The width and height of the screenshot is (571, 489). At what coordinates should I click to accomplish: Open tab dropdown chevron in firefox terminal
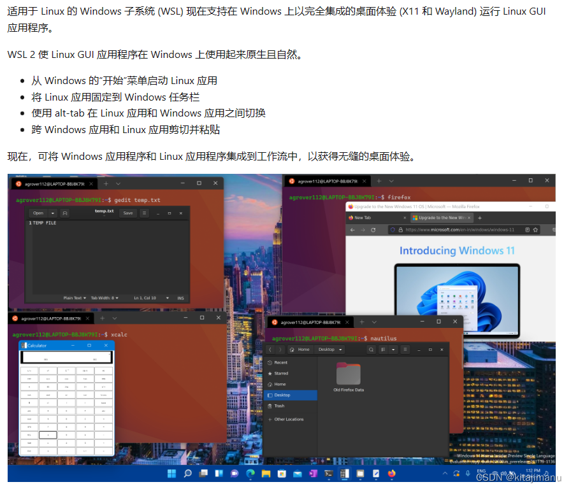(391, 181)
